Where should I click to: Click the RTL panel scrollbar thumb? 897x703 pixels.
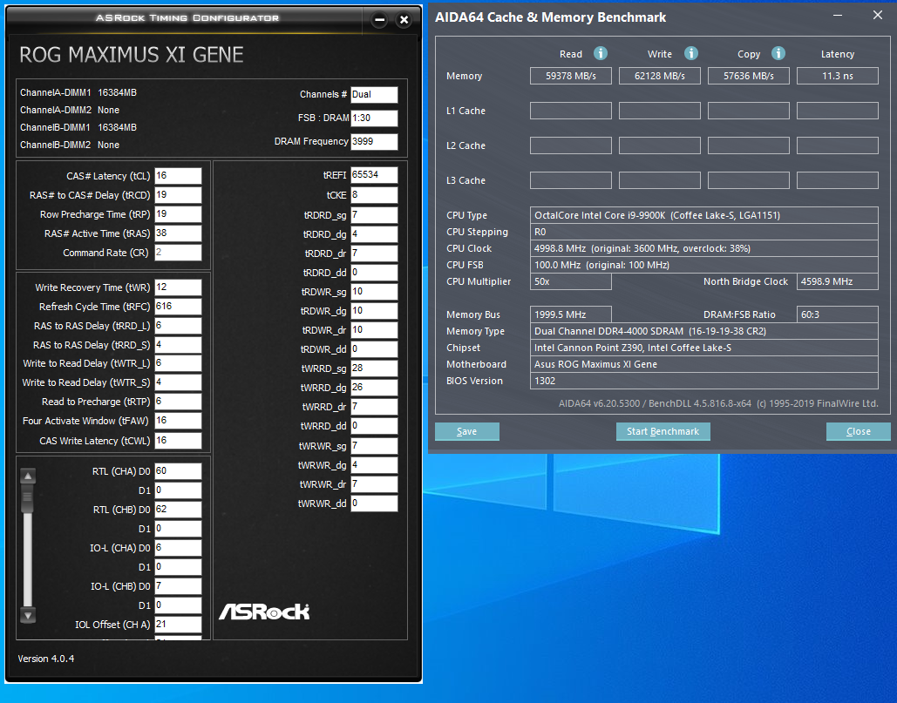[x=28, y=499]
